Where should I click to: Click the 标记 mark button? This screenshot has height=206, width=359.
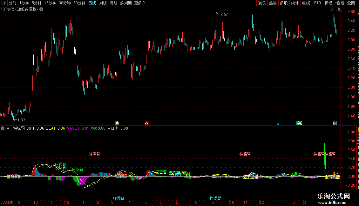point(328,3)
